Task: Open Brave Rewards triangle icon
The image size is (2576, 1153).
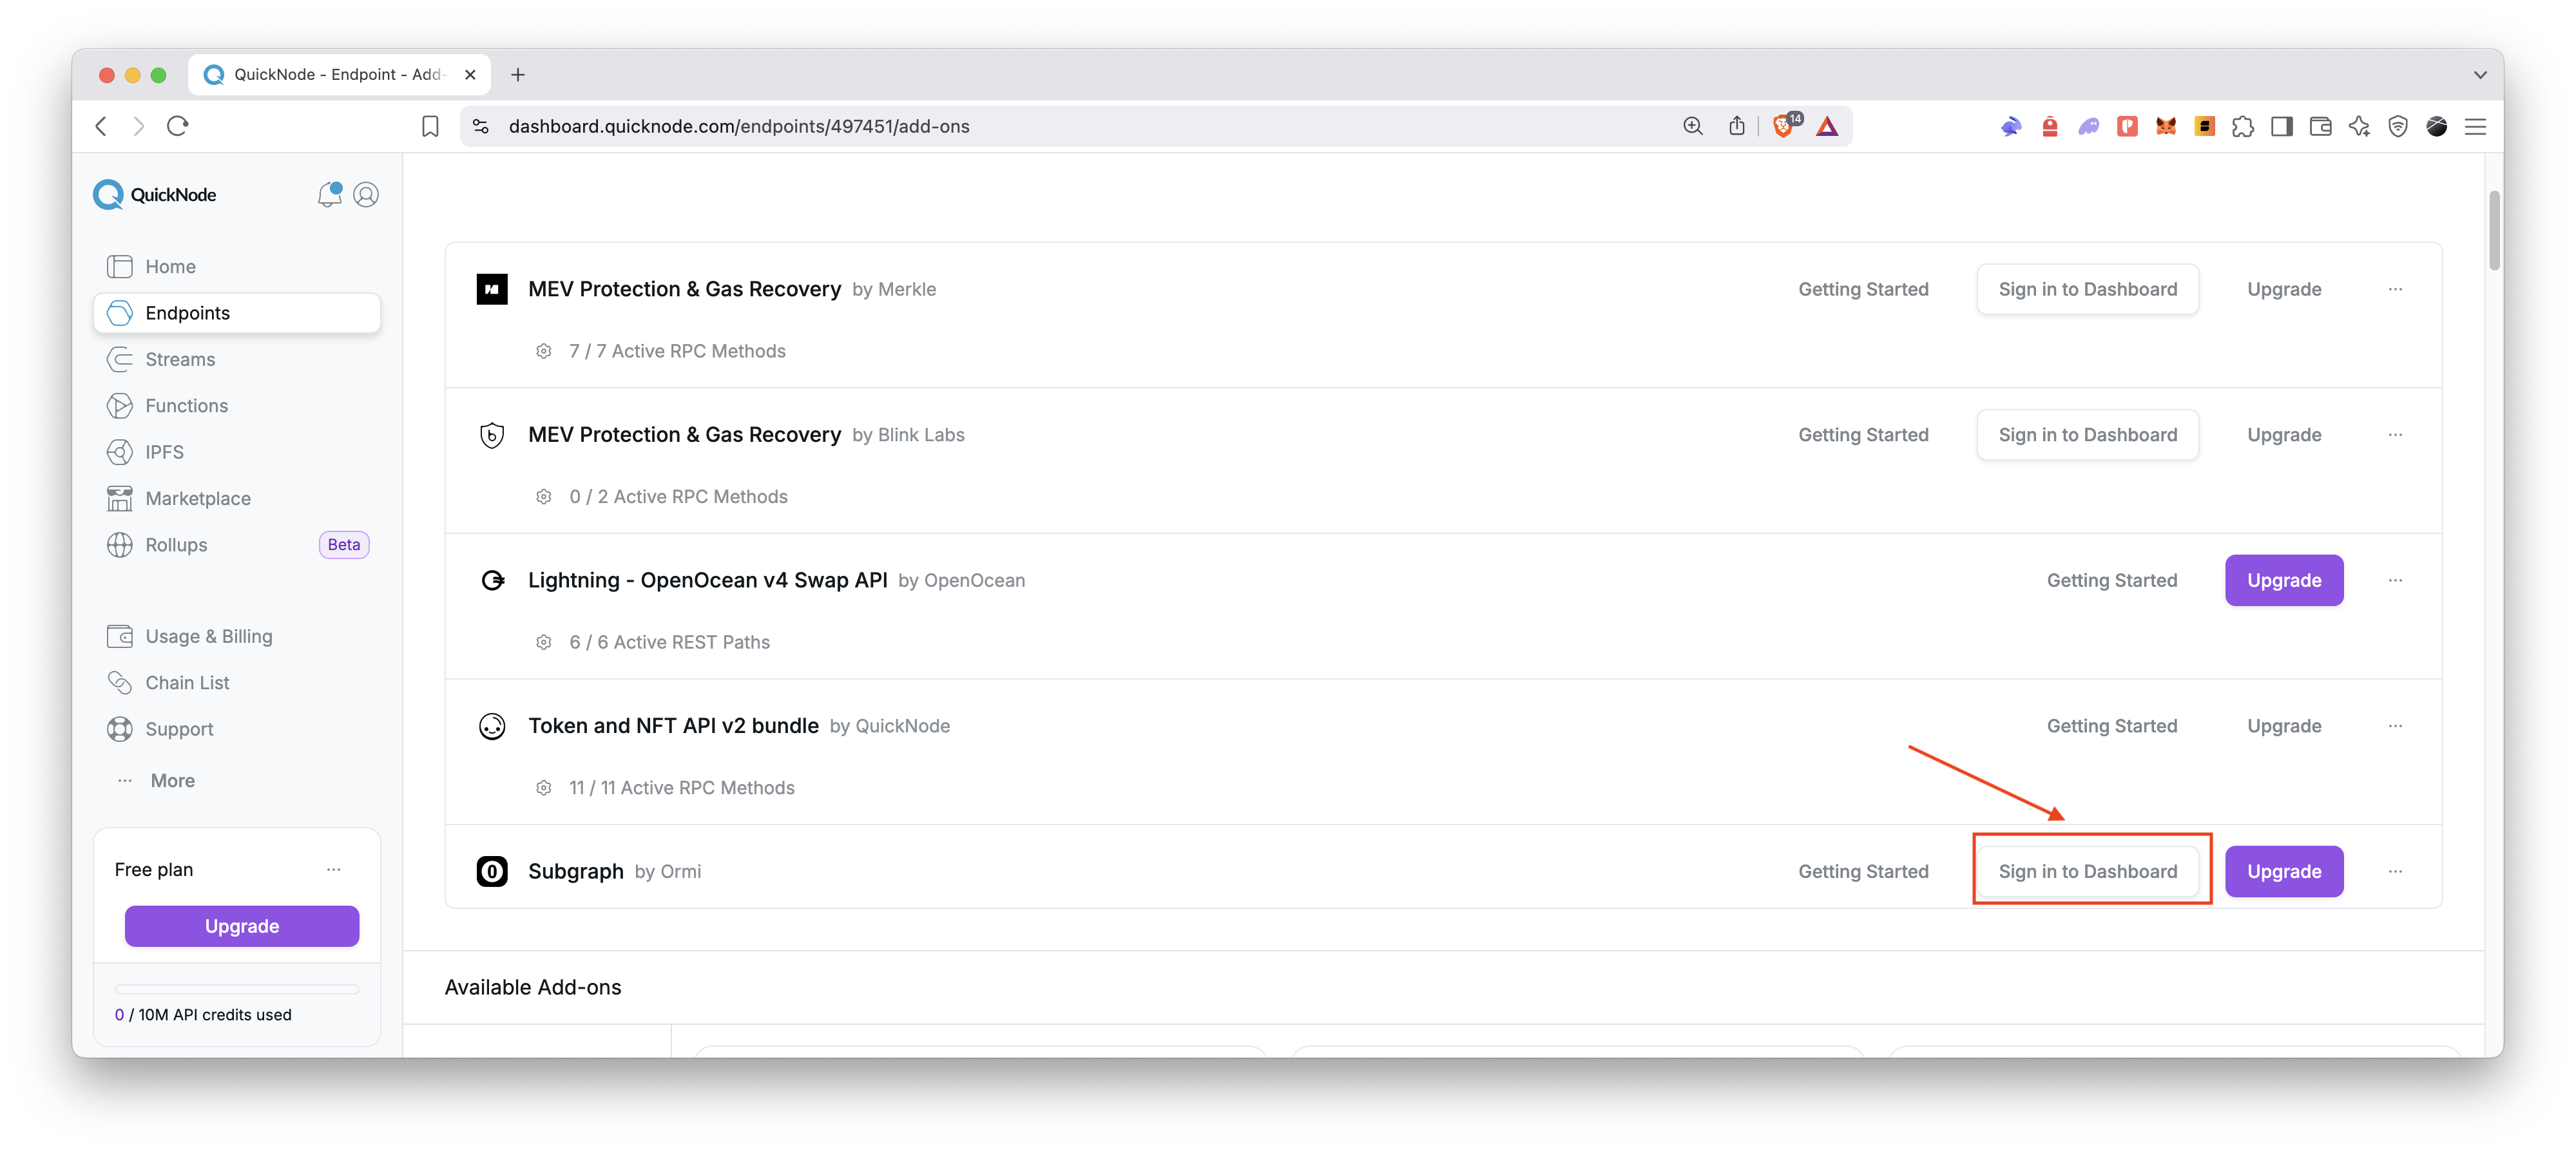Action: point(1827,126)
